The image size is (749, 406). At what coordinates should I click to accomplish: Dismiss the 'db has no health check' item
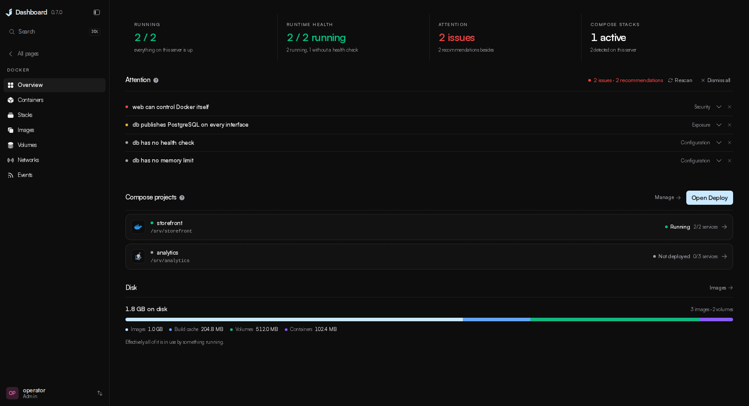click(x=730, y=143)
